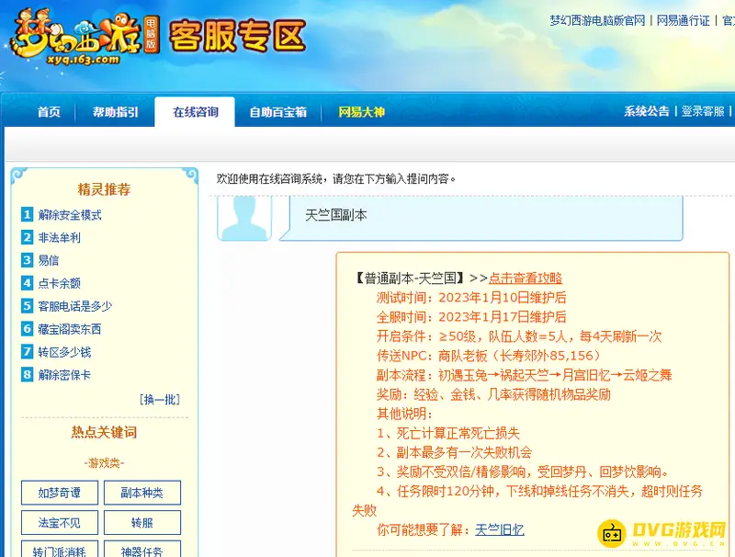Open 梦幻西游电脑版官网 link
Screen dimensions: 735x557
click(x=597, y=20)
